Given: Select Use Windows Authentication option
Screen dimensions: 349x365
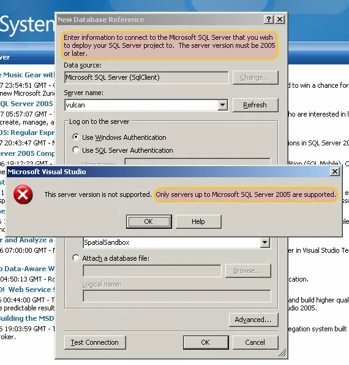Looking at the screenshot, I should click(x=76, y=137).
